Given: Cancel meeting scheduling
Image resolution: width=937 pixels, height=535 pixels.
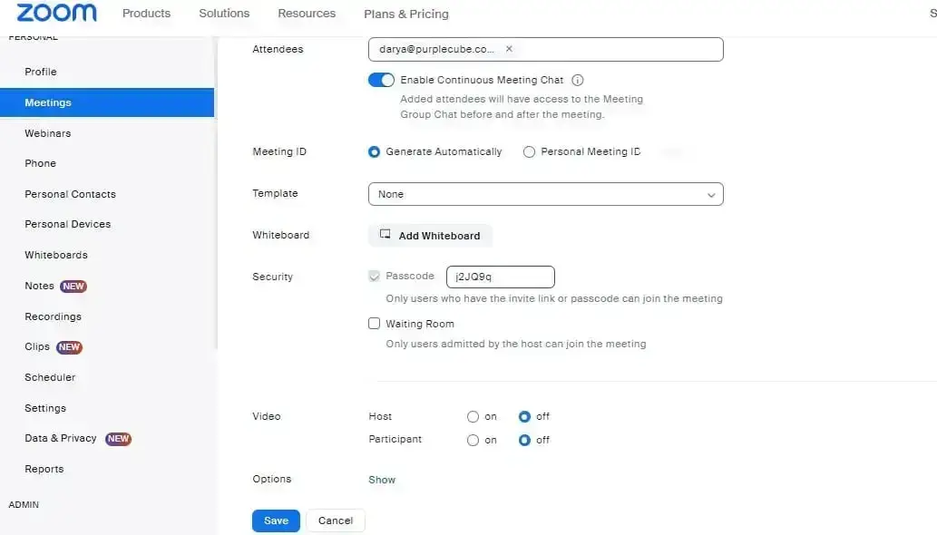Looking at the screenshot, I should point(336,520).
